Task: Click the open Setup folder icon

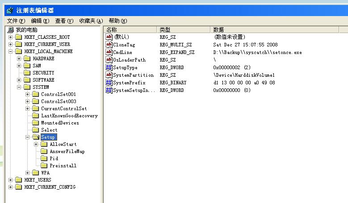Action: click(x=36, y=137)
